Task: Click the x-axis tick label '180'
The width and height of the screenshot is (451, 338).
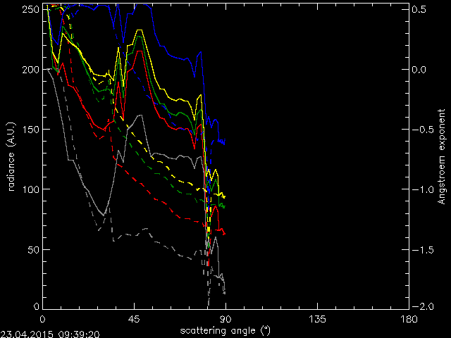Action: pos(409,319)
